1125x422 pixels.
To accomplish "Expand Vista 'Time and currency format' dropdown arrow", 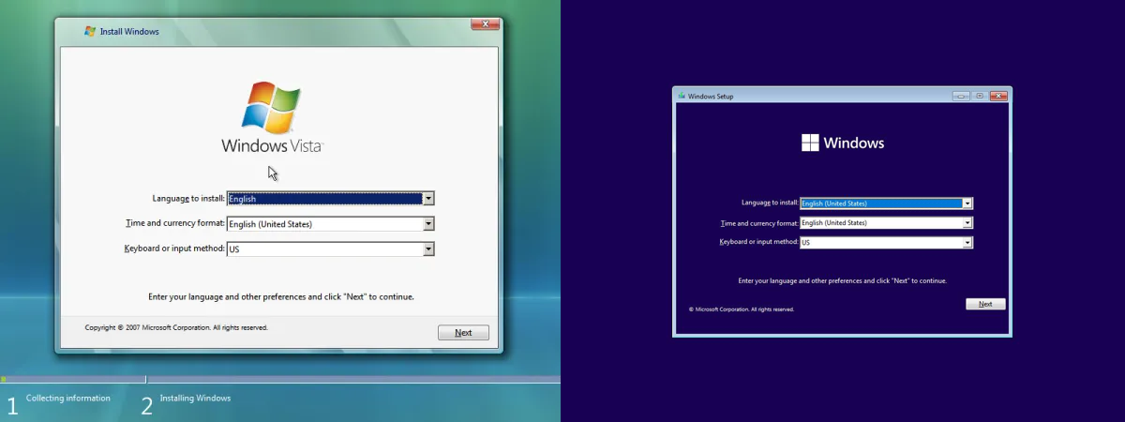I will [x=428, y=224].
